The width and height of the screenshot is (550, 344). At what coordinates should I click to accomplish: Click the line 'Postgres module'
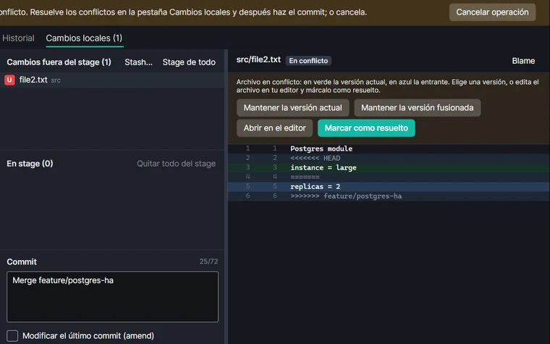tap(389, 148)
